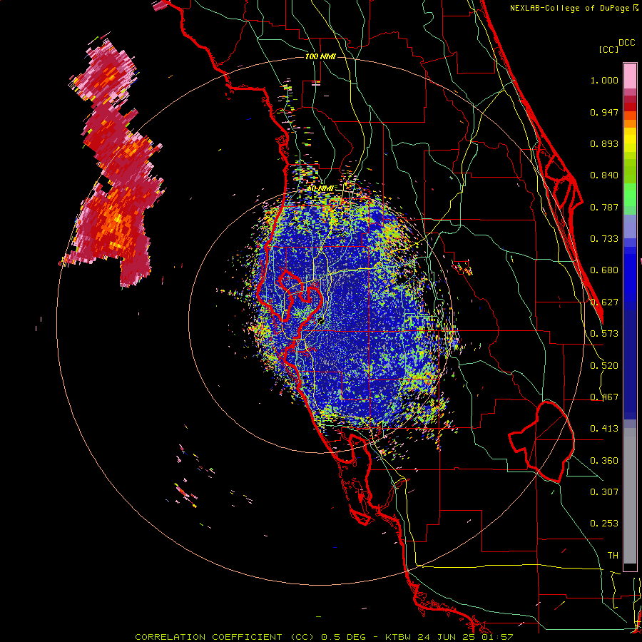
Task: Click the Correlation Coefficient caption at the bottom
Action: [x=324, y=637]
